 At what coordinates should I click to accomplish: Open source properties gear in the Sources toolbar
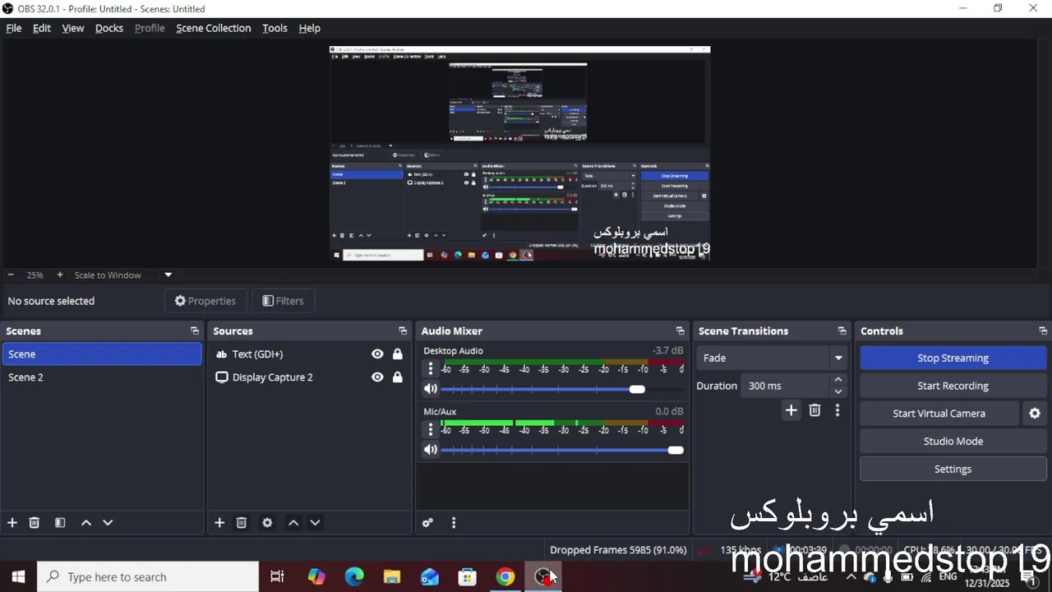click(x=267, y=523)
